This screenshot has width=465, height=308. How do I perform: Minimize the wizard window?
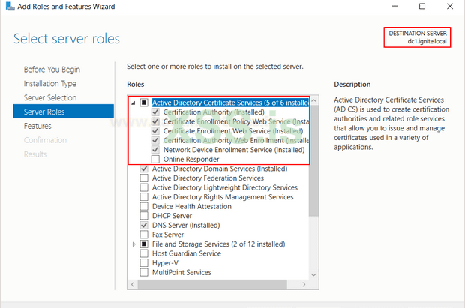point(394,6)
